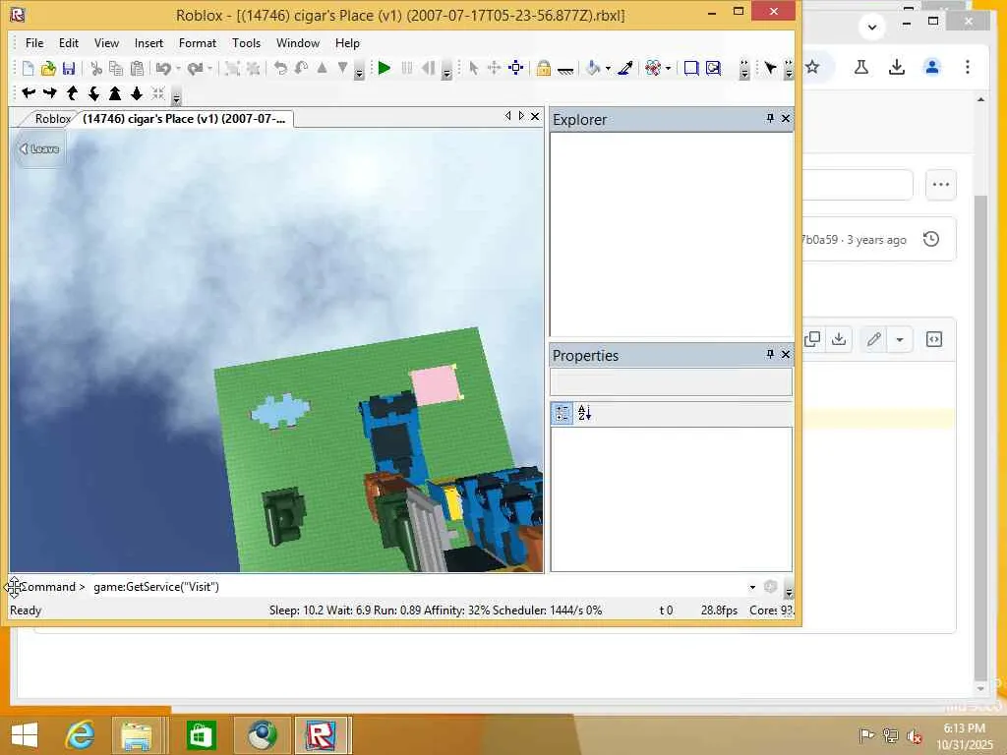Select the Anchor surface tool beside the lock
1007x755 pixels.
click(x=565, y=70)
